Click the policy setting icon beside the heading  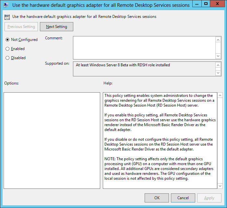(x=7, y=17)
